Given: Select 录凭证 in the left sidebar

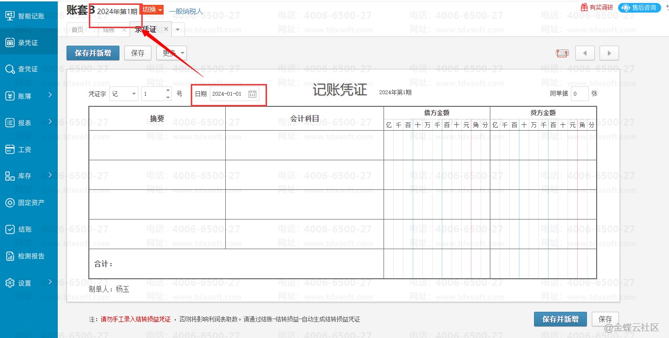Looking at the screenshot, I should tap(29, 43).
